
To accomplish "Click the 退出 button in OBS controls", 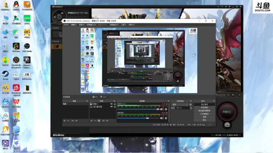I will (204, 120).
